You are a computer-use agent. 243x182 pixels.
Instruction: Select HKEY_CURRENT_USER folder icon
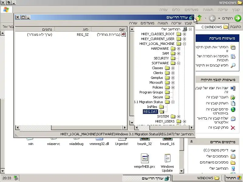179,39
